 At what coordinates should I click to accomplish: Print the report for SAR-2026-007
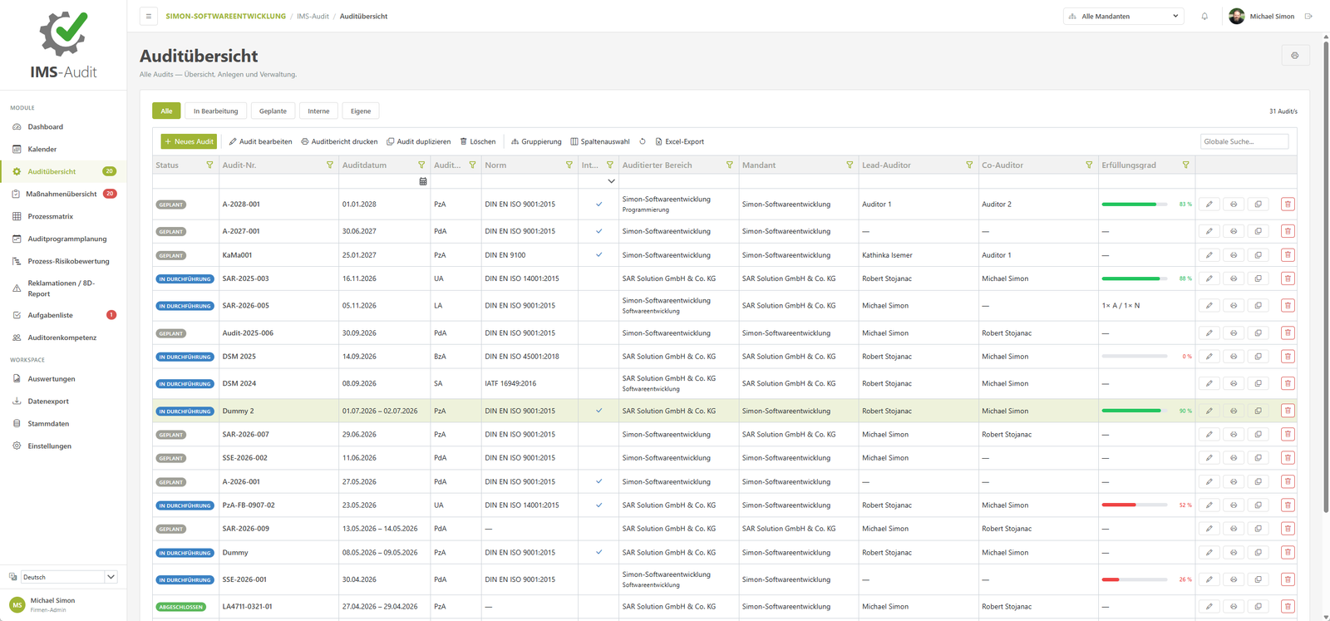tap(1234, 434)
